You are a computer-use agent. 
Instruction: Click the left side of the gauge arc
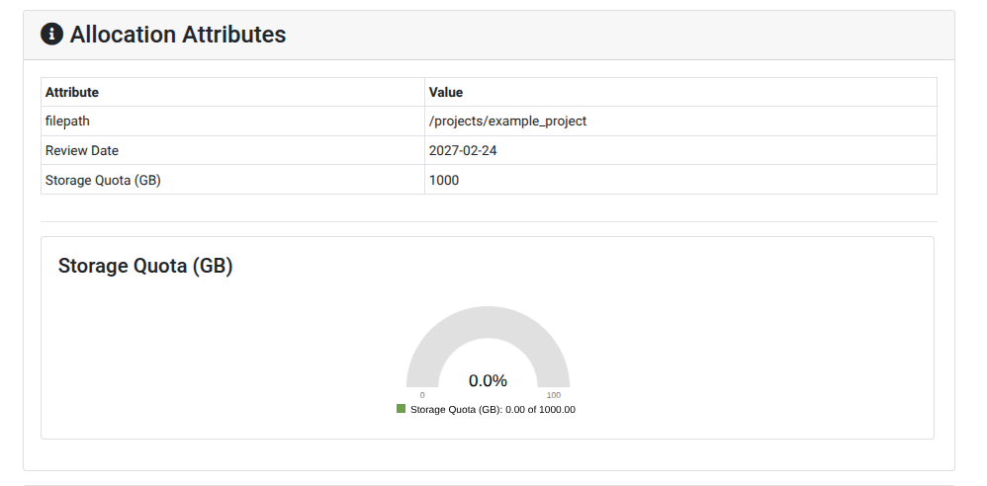click(x=424, y=360)
